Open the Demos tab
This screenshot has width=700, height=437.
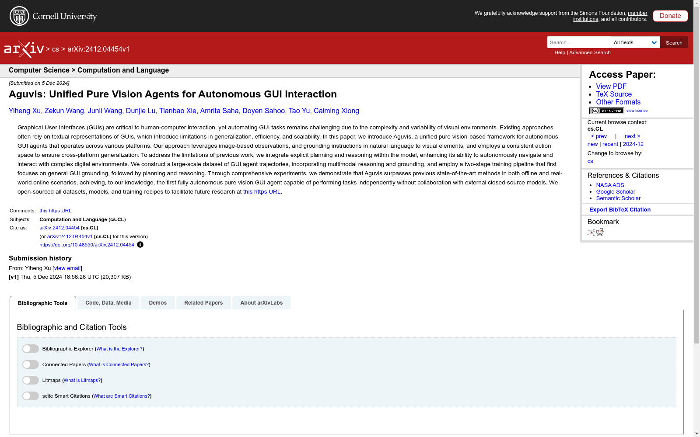(158, 303)
